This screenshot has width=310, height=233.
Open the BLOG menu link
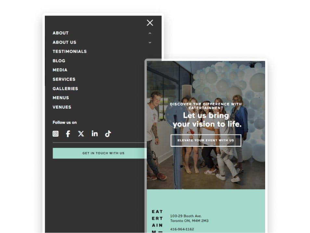tap(59, 61)
